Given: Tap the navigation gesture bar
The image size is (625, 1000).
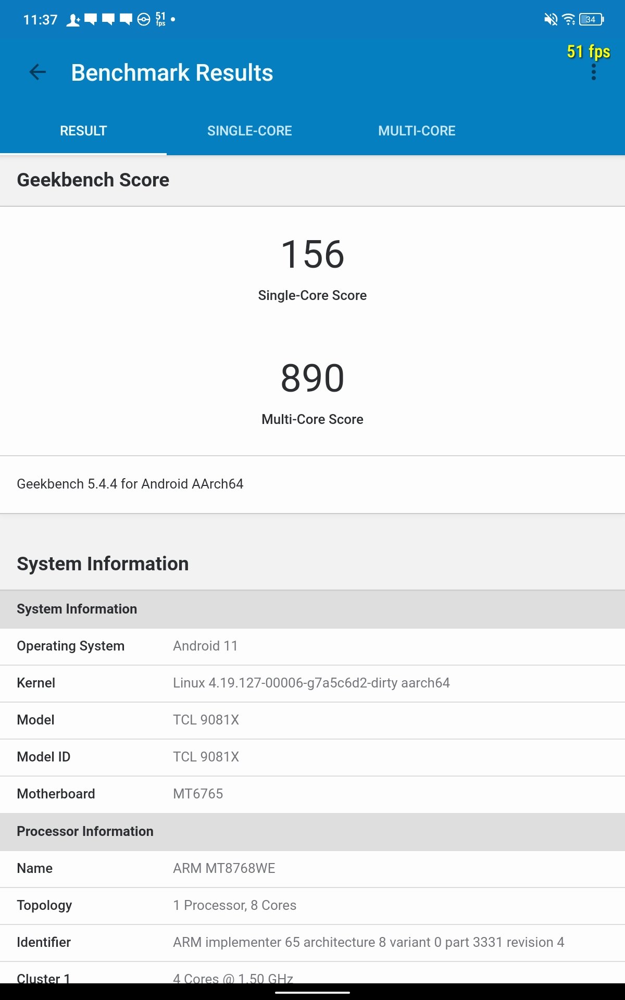Looking at the screenshot, I should (312, 992).
